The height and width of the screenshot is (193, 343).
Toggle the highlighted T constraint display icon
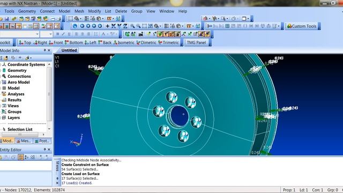click(x=166, y=34)
